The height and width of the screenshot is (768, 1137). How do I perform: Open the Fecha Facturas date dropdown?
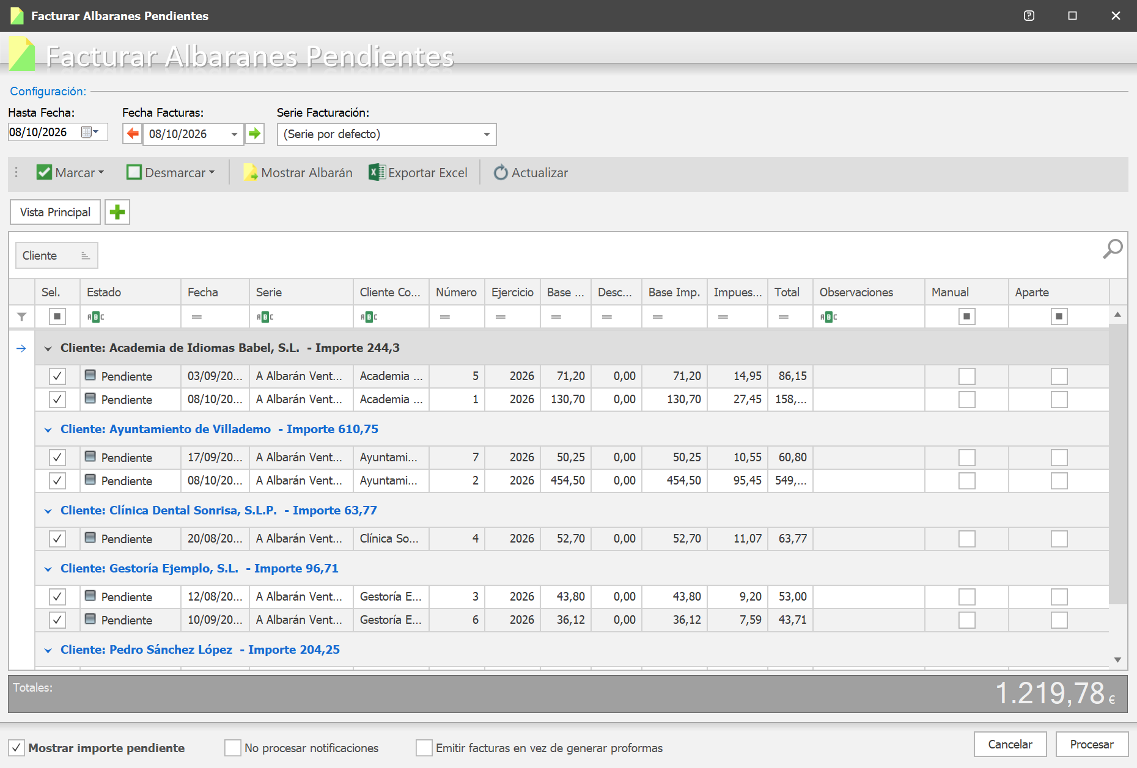click(234, 134)
